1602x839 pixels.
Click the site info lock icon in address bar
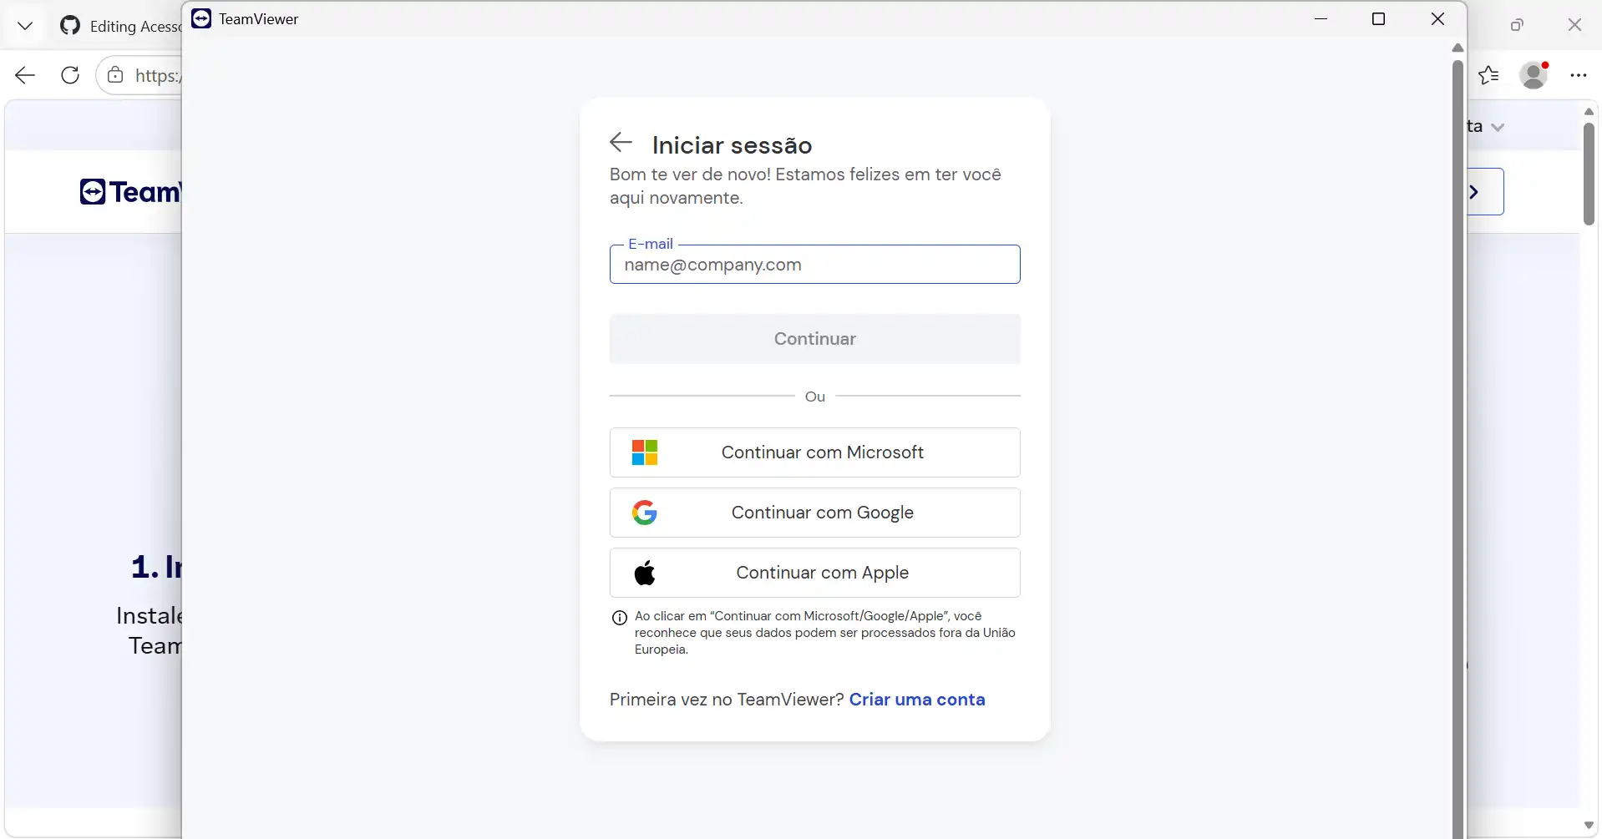(116, 75)
